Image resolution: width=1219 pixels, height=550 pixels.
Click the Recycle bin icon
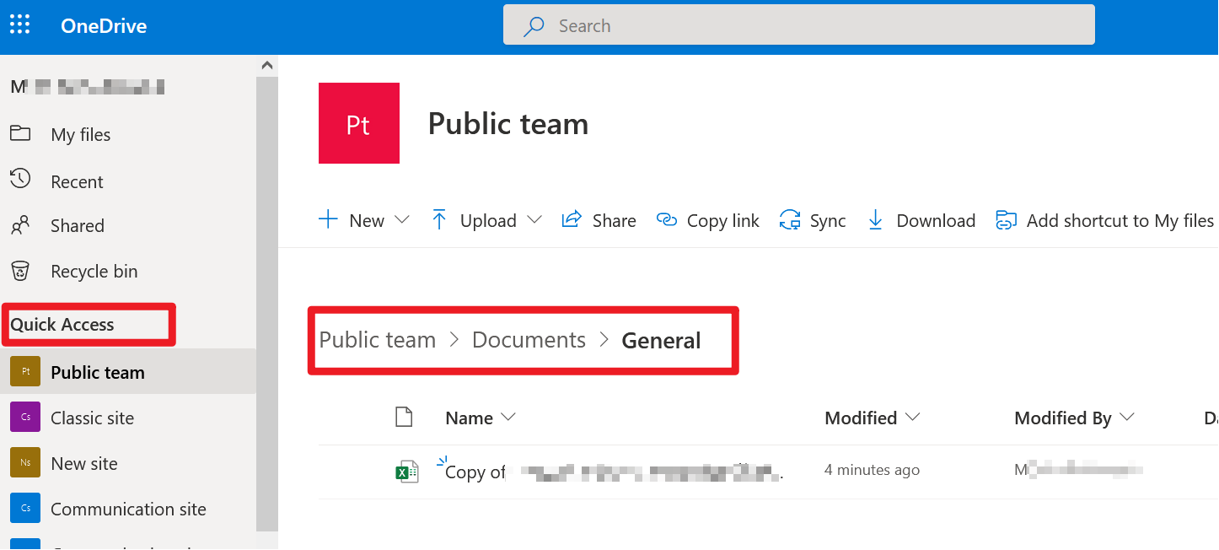20,270
